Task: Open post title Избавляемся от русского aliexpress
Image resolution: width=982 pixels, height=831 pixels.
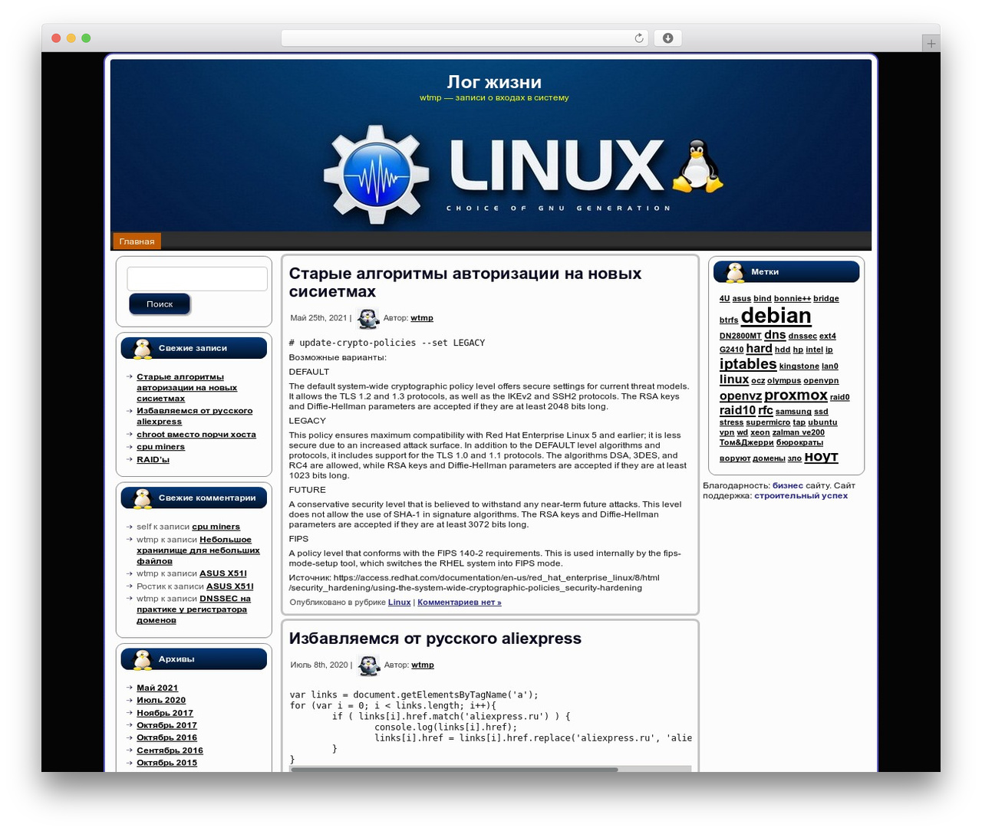Action: point(435,639)
